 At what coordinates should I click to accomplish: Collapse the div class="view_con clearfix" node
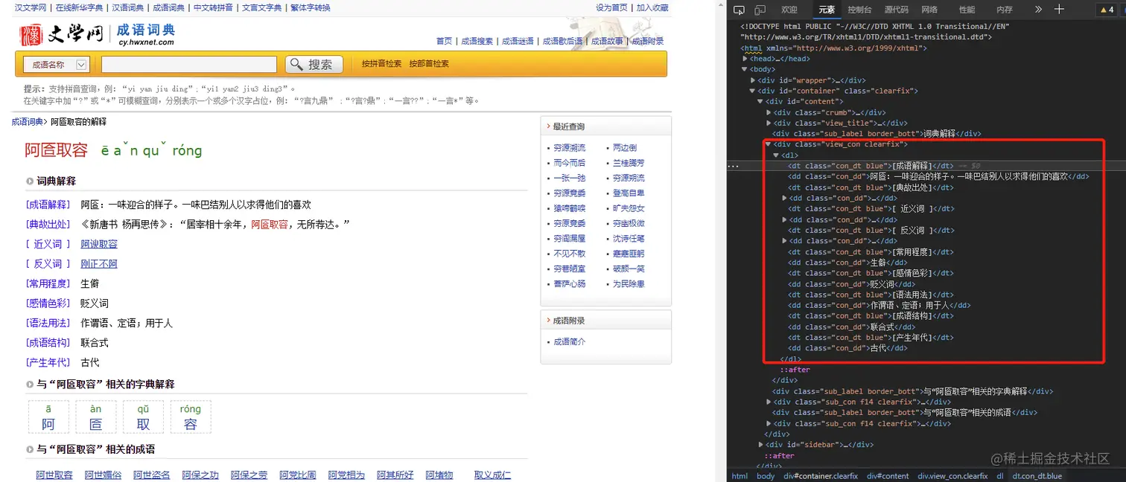[769, 144]
